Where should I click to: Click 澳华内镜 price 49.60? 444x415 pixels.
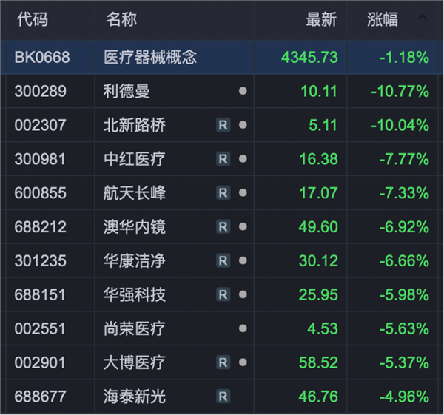[318, 227]
